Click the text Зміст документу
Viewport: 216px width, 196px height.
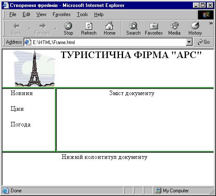tap(132, 93)
